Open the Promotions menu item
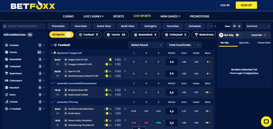This screenshot has height=129, width=273. (199, 16)
